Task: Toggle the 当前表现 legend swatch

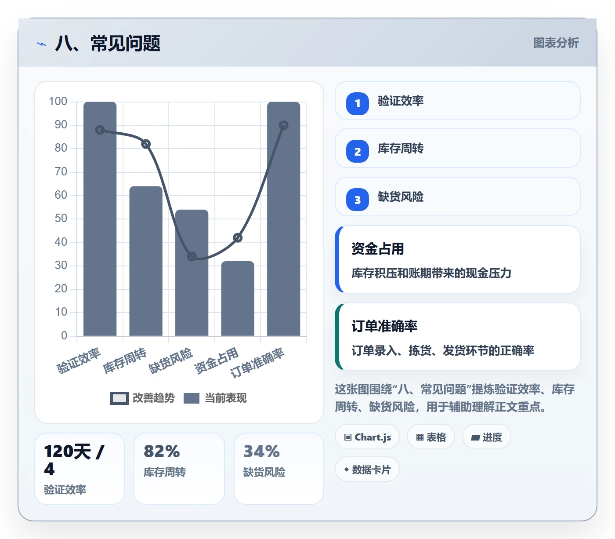Action: tap(192, 398)
